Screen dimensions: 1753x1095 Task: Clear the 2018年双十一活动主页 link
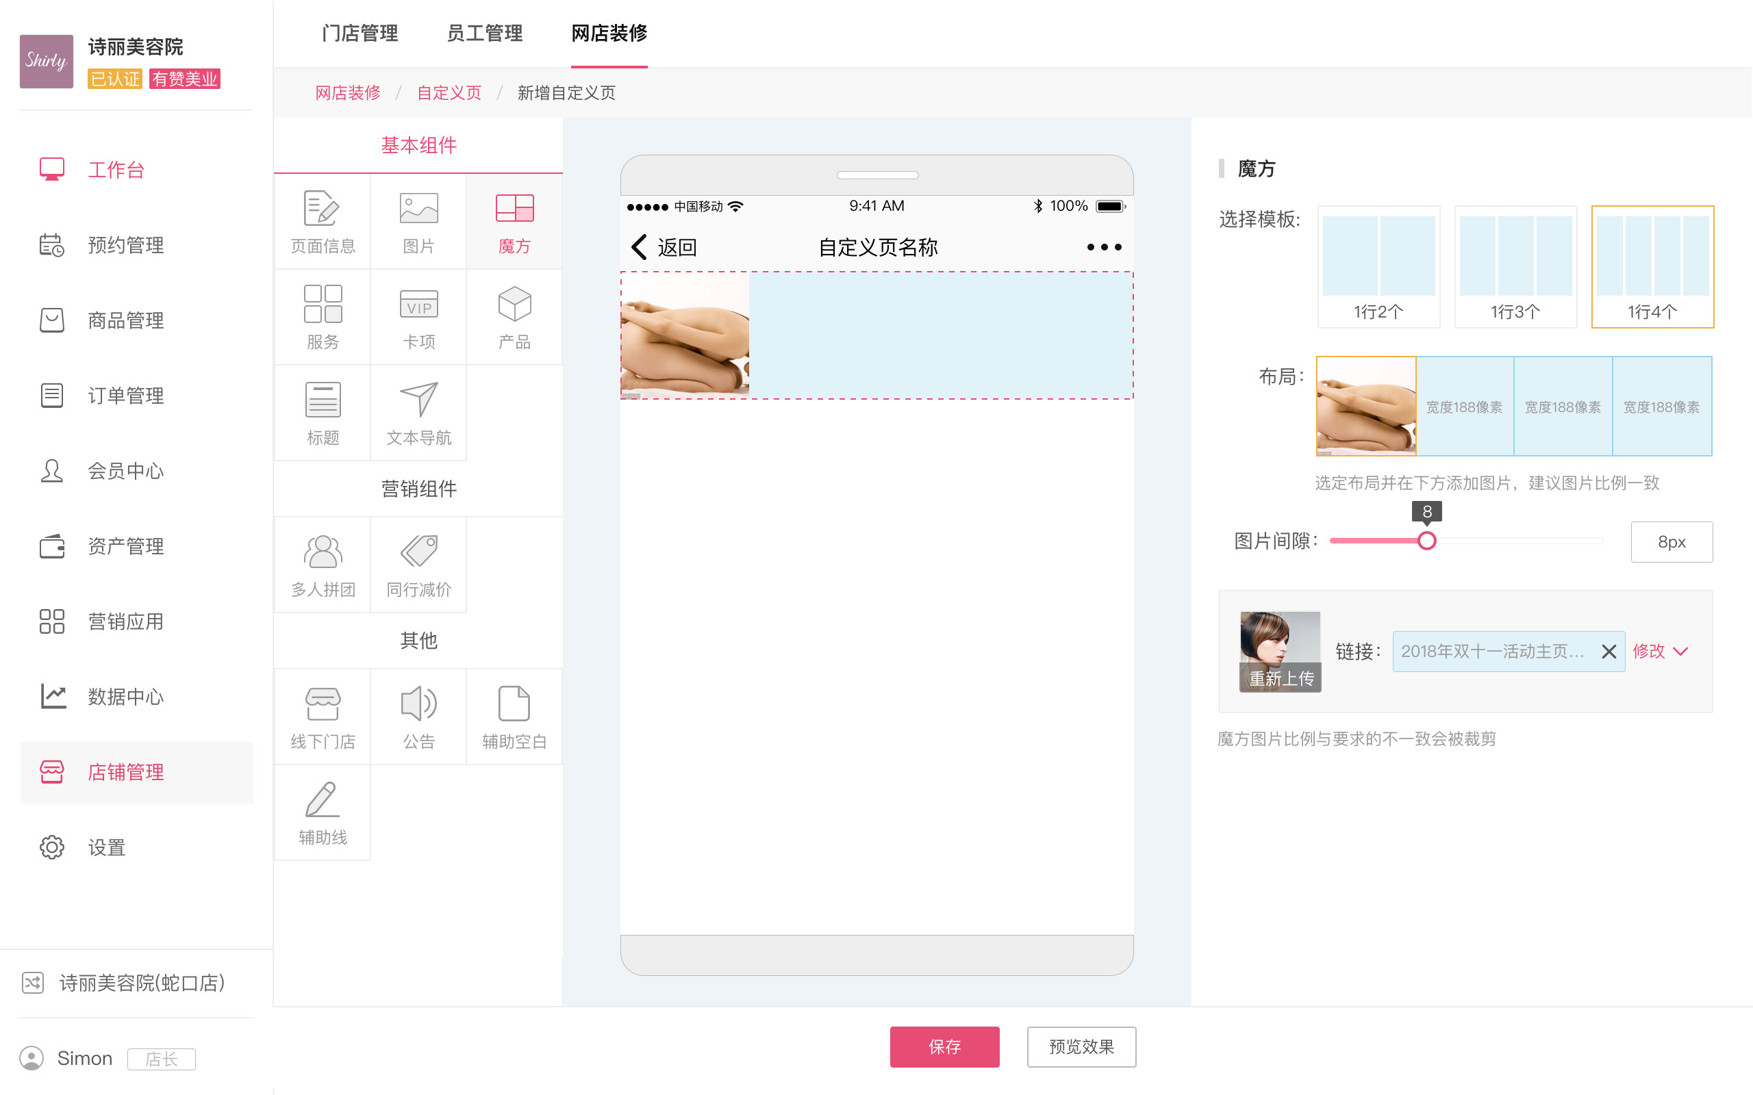point(1609,651)
